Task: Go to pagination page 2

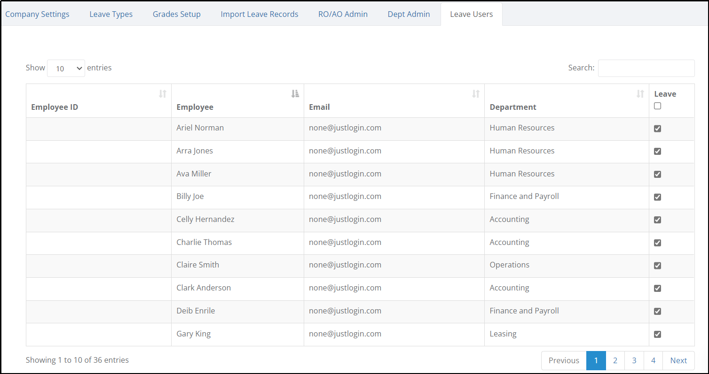Action: [x=615, y=360]
